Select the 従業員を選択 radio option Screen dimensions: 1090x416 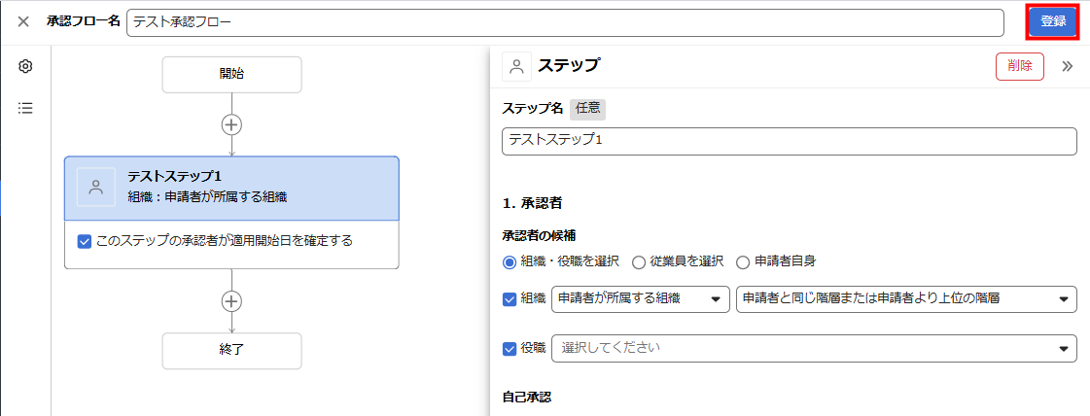[639, 261]
